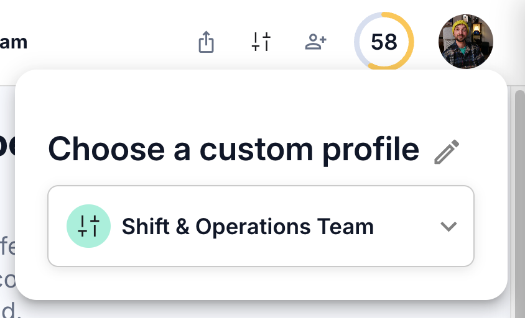Expand the Shift & Operations Team dropdown

pyautogui.click(x=261, y=226)
